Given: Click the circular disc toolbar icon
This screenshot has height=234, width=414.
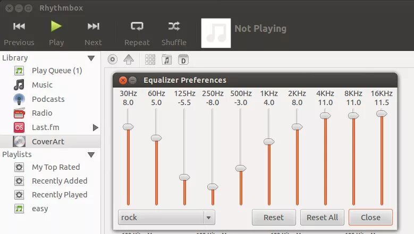Looking at the screenshot, I should [x=113, y=59].
